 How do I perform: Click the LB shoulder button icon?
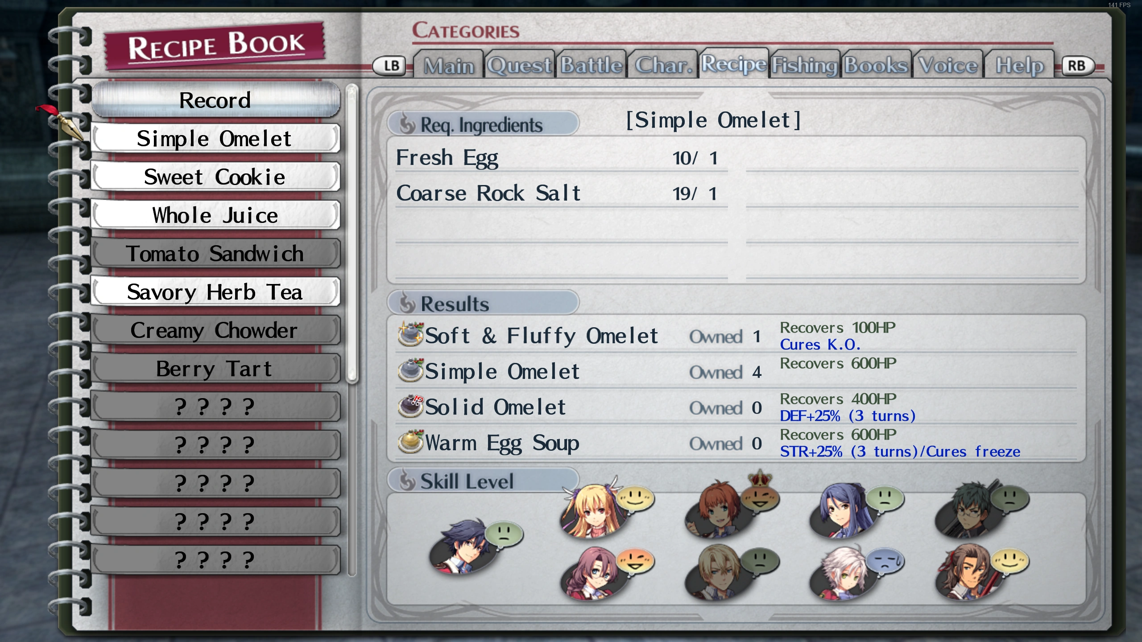pyautogui.click(x=389, y=66)
